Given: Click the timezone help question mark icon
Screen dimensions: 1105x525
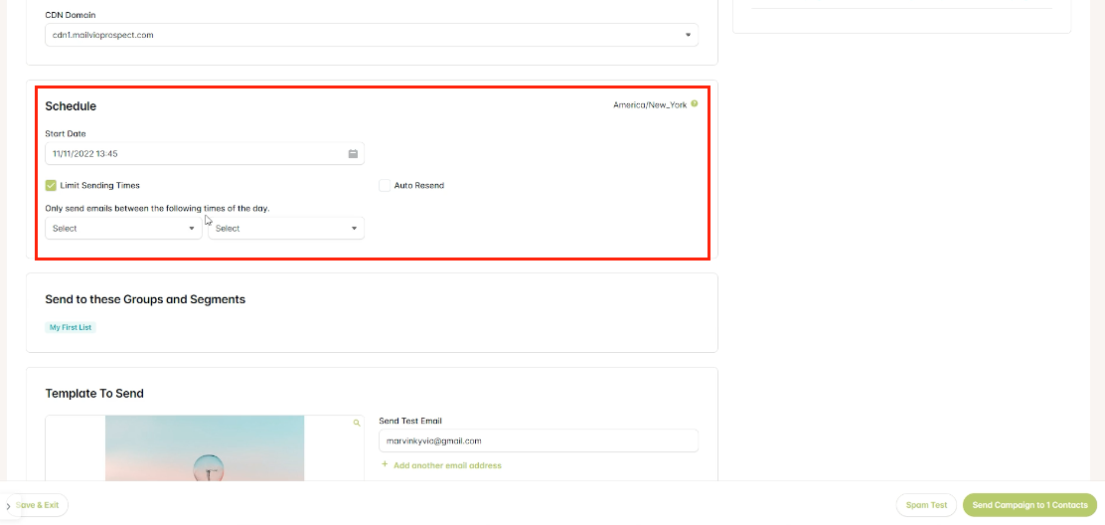Looking at the screenshot, I should coord(695,104).
